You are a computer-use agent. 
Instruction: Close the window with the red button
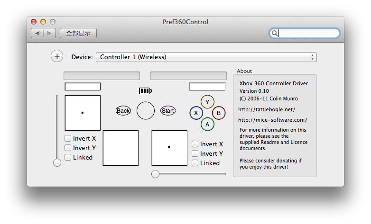point(34,22)
